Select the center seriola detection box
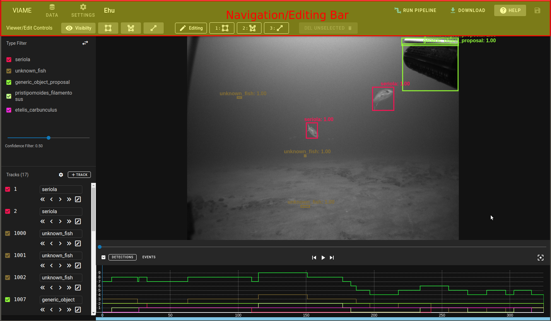The height and width of the screenshot is (321, 551). coord(312,131)
